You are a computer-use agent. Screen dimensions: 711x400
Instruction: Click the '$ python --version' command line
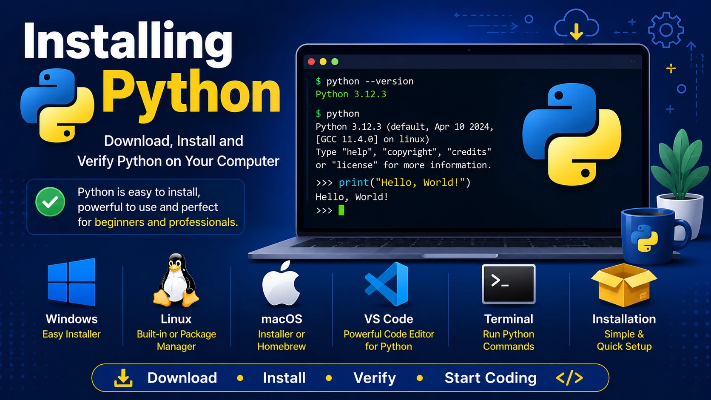coord(364,81)
